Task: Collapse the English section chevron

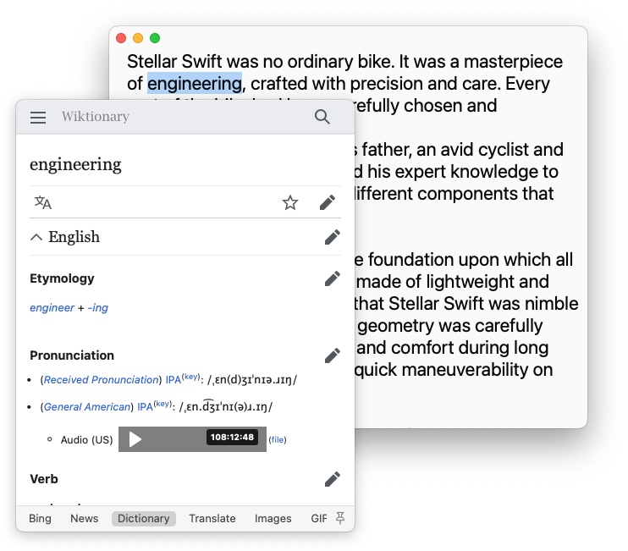Action: (x=36, y=237)
